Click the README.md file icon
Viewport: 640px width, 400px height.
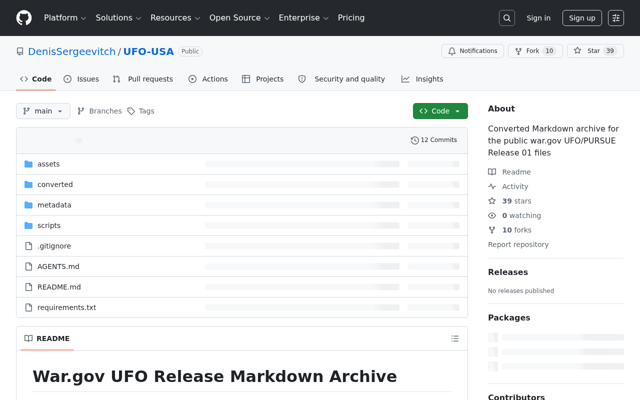pos(28,287)
